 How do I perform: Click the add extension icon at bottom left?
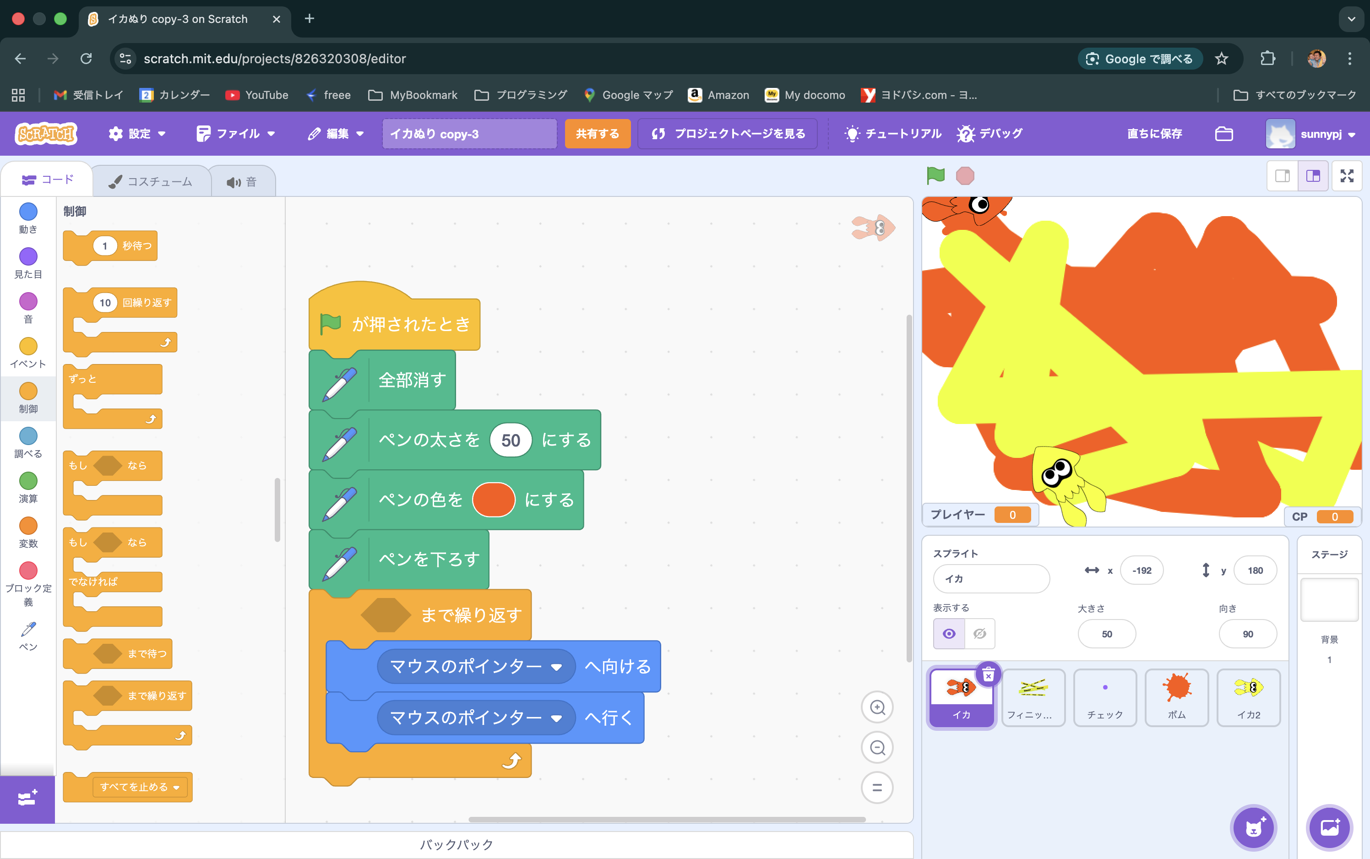(x=27, y=799)
